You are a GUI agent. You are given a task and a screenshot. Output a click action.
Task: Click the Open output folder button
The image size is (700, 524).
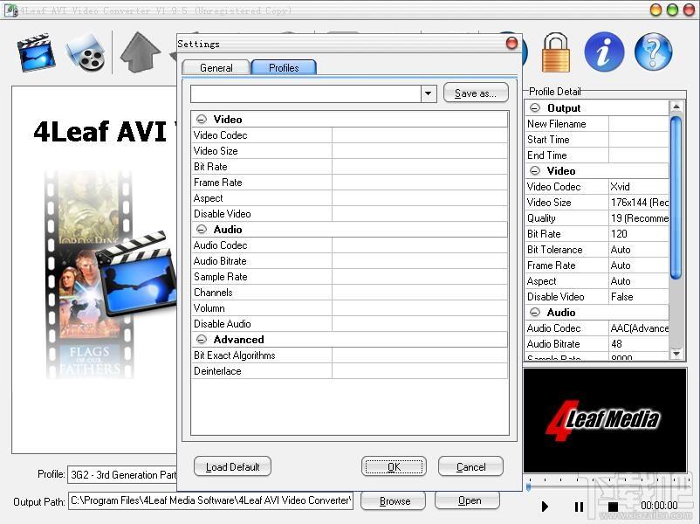470,500
